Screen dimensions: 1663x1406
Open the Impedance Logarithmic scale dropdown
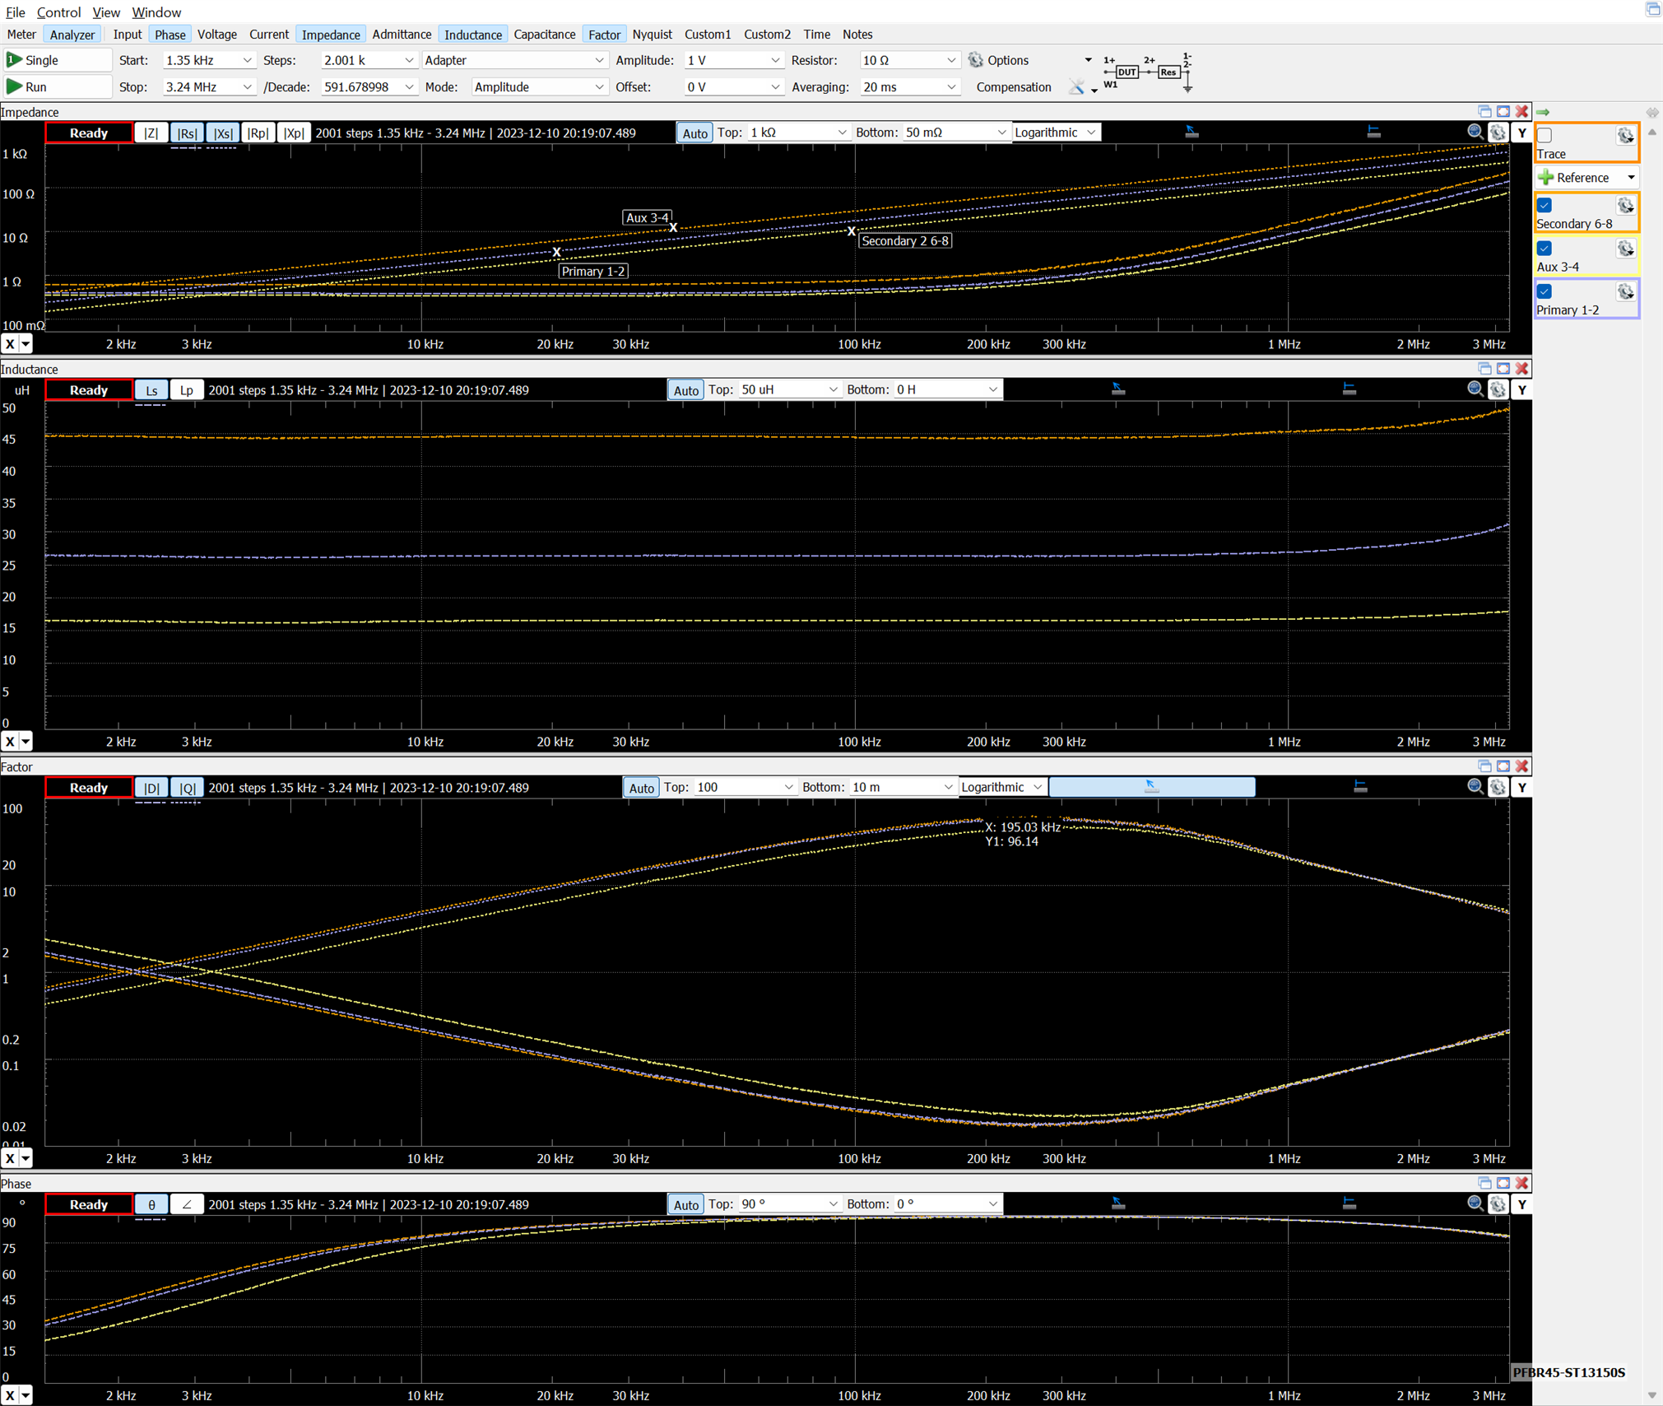(1056, 133)
